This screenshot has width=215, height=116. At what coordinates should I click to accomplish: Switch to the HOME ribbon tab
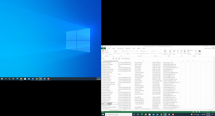tap(108, 48)
